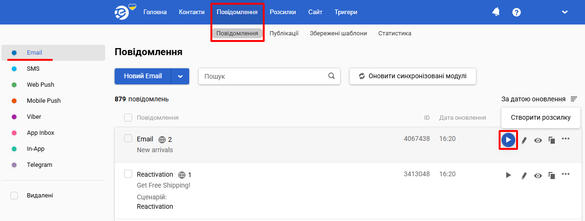Click the Get Free Shipping! subject text
Image resolution: width=585 pixels, height=221 pixels.
click(163, 185)
